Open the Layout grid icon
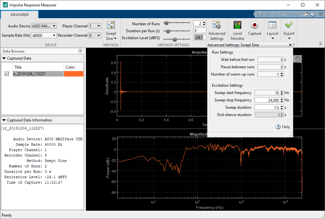The height and width of the screenshot is (219, 325). [272, 25]
